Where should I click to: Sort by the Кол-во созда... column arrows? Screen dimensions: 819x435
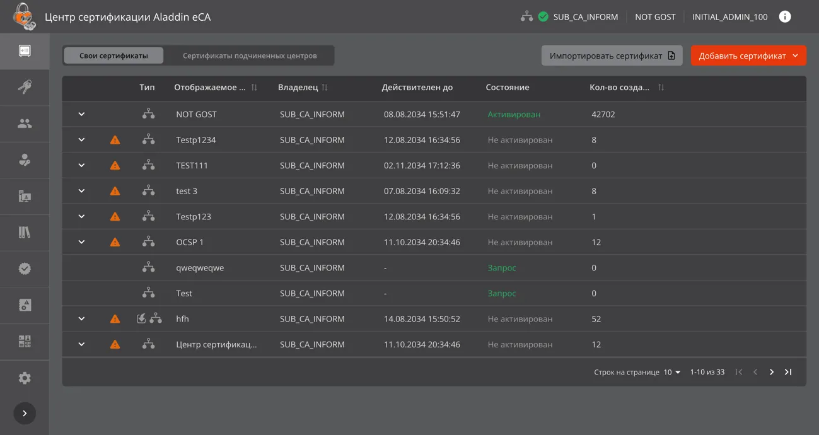click(661, 88)
